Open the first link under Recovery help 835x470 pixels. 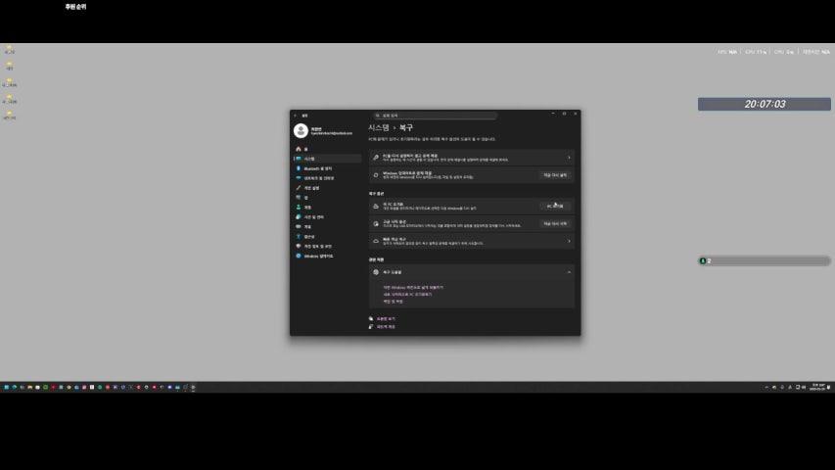click(413, 287)
